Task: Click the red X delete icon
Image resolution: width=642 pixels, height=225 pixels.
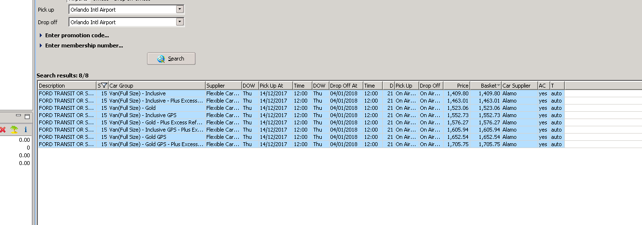Action: (x=3, y=130)
